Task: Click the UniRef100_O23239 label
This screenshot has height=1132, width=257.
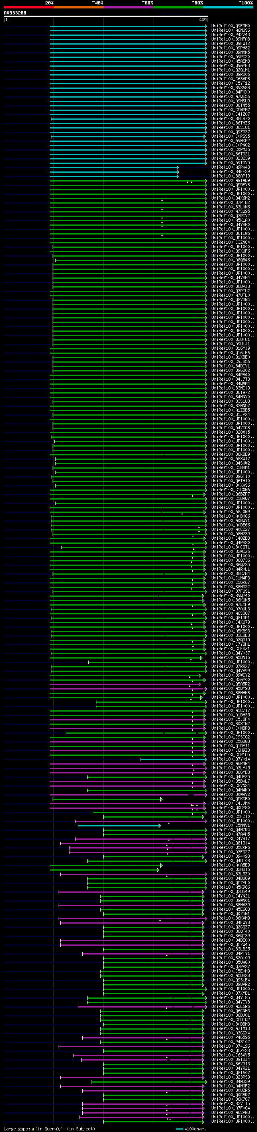Action: [230, 158]
